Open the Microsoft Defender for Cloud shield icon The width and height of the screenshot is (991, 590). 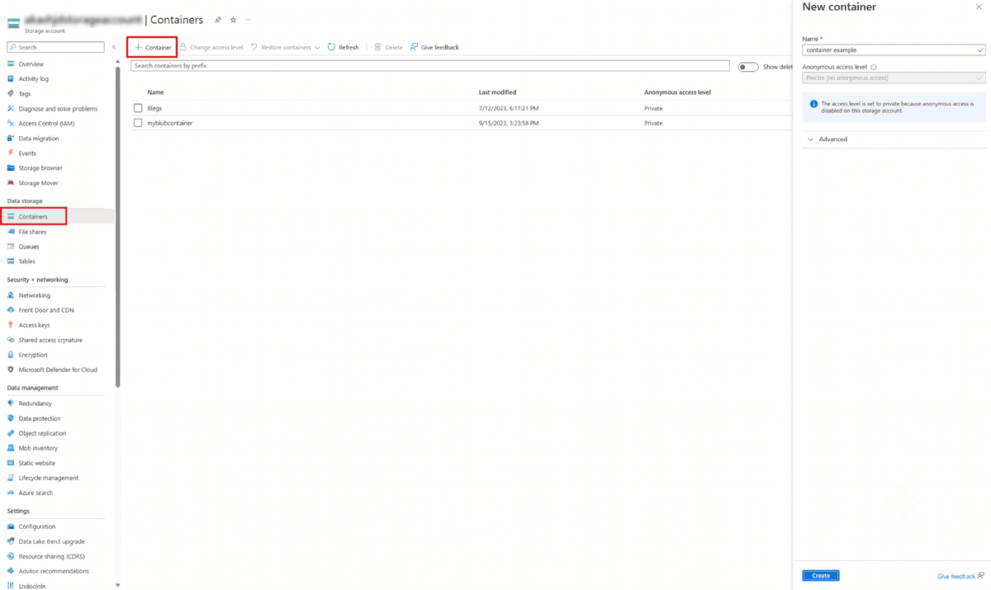[x=11, y=370]
